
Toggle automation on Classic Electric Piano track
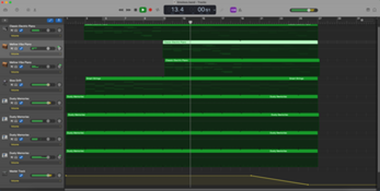point(21,30)
